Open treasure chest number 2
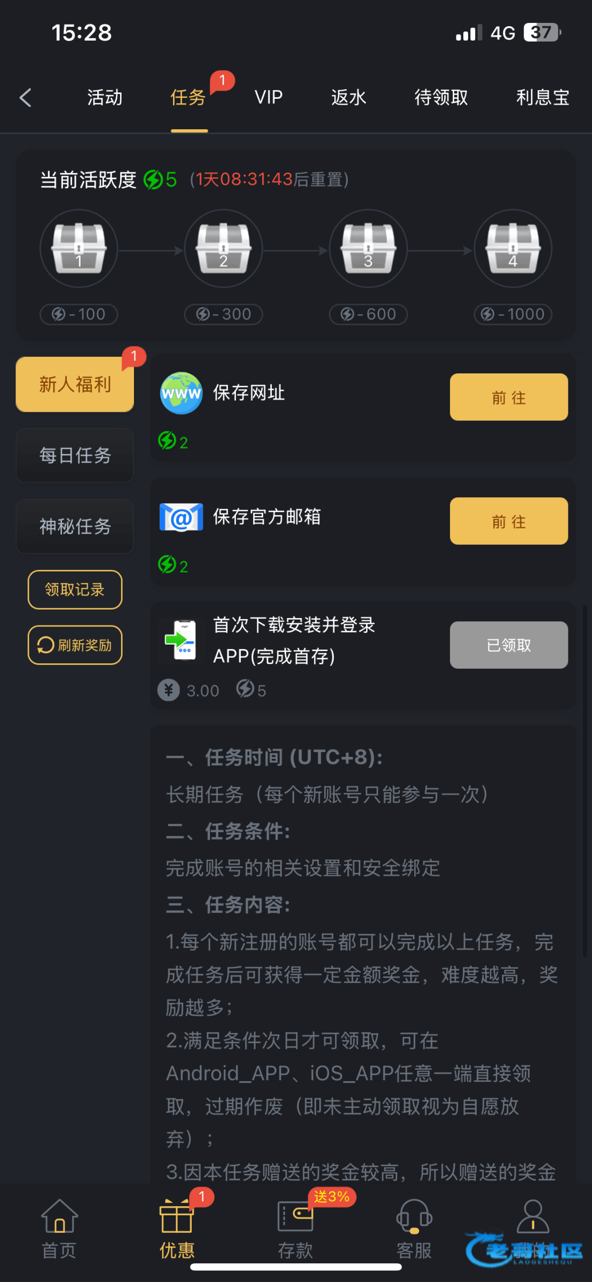The image size is (592, 1282). (224, 248)
